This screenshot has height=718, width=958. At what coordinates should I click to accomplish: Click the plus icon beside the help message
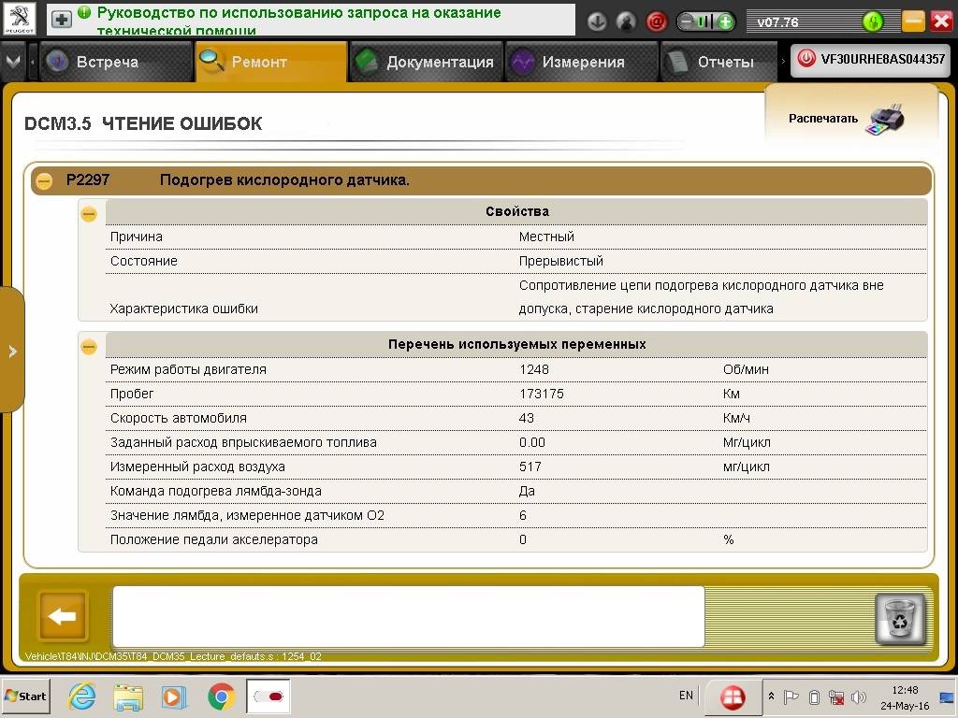[61, 19]
